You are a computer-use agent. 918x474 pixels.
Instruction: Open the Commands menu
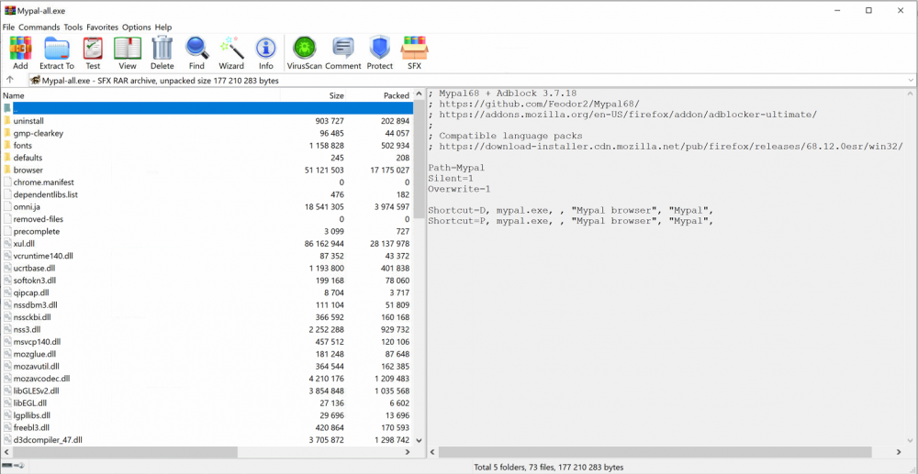click(x=39, y=28)
